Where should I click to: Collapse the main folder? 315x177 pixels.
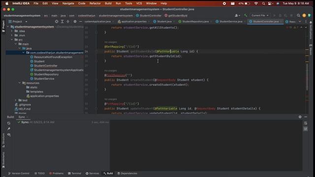pos(15,44)
